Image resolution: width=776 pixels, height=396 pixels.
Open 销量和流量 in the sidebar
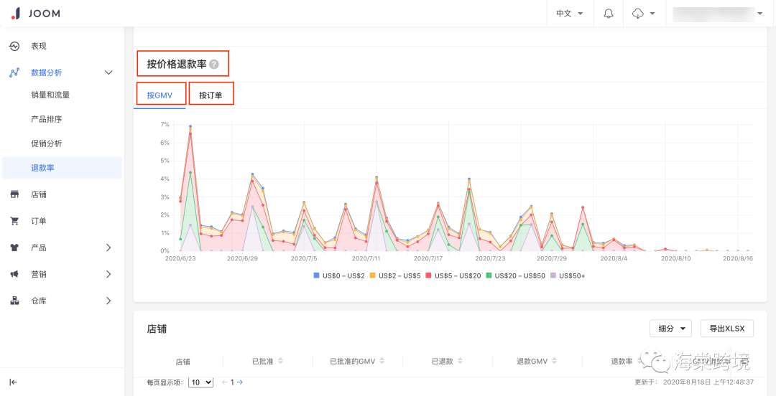pos(50,95)
